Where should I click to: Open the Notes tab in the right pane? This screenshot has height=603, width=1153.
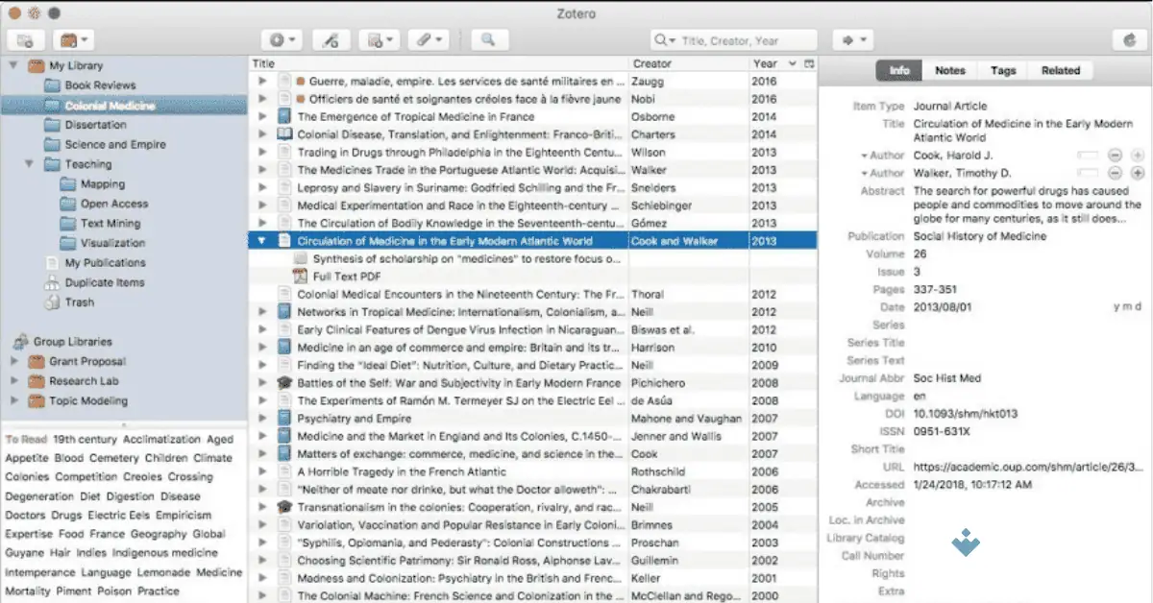point(949,69)
